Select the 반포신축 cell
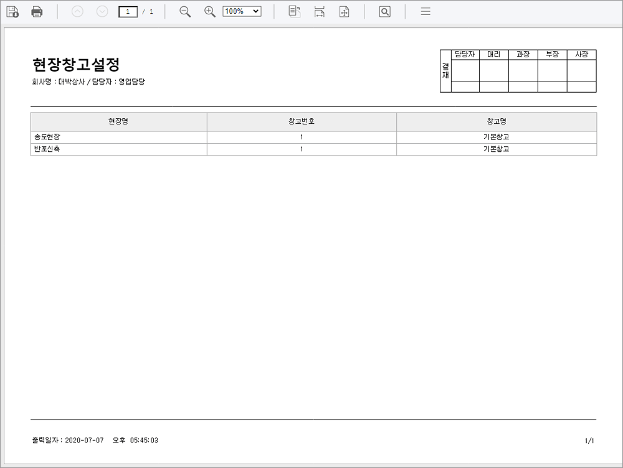The width and height of the screenshot is (623, 468). (x=118, y=149)
